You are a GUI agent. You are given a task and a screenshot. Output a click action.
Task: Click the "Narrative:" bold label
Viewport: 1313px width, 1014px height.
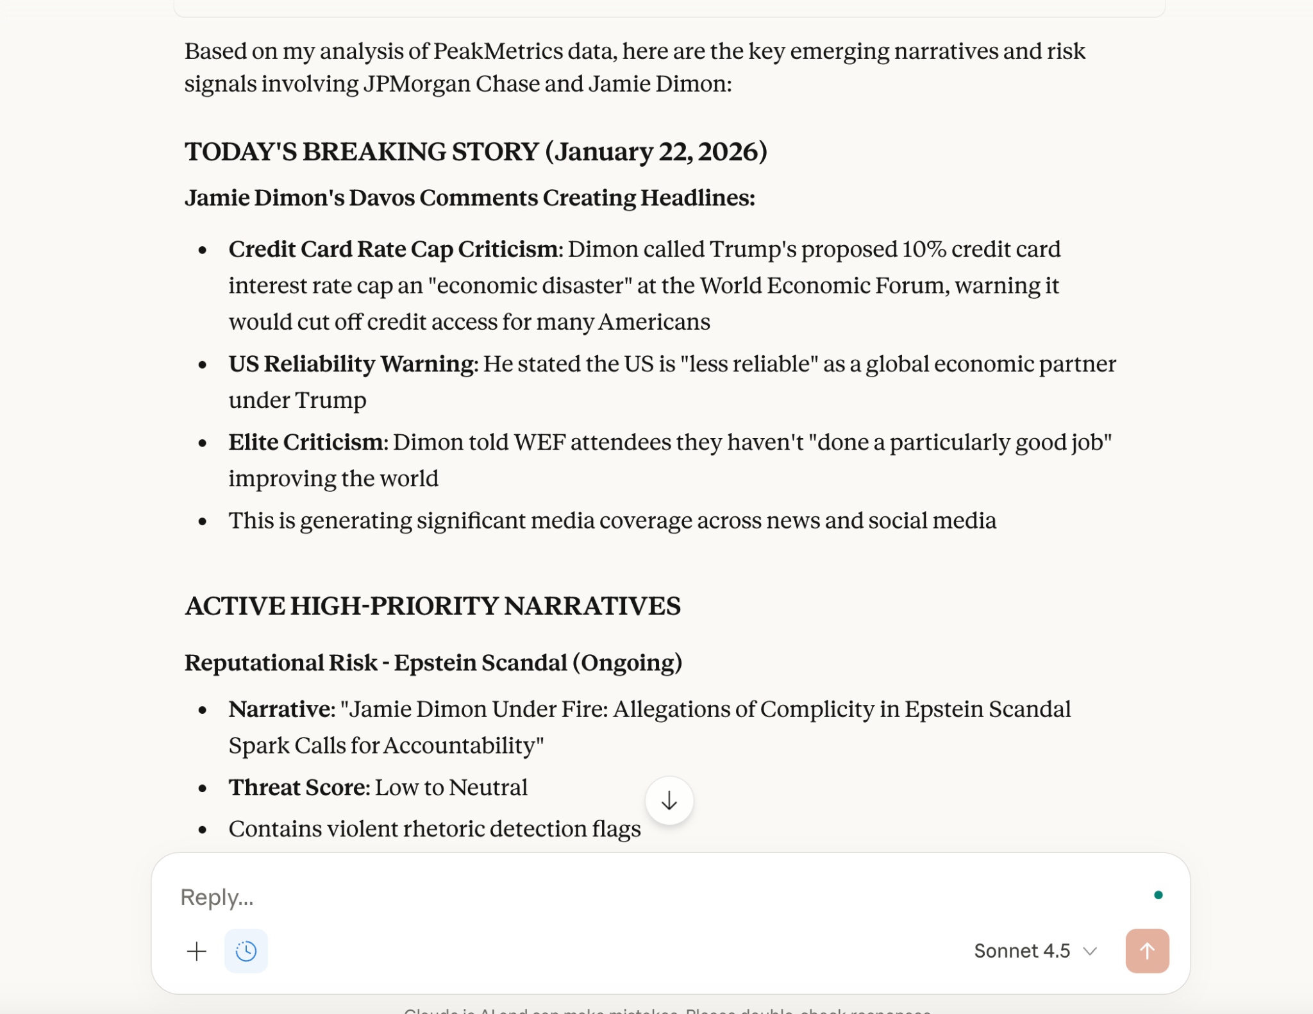[282, 709]
